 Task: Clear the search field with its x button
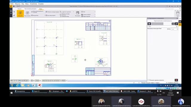pos(177,26)
